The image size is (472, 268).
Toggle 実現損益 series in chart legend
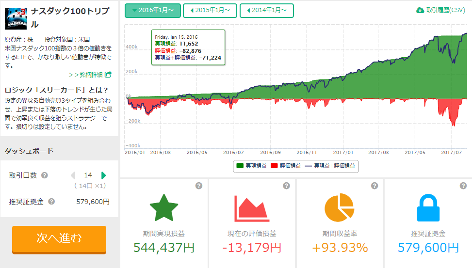pos(252,166)
